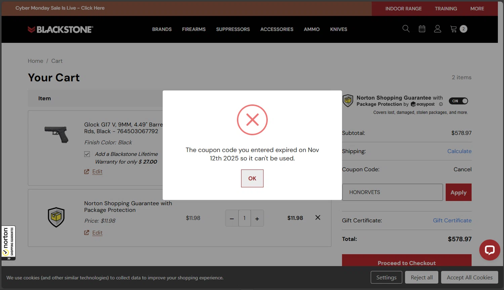Edit the Glock G17 item
The height and width of the screenshot is (290, 504).
97,172
